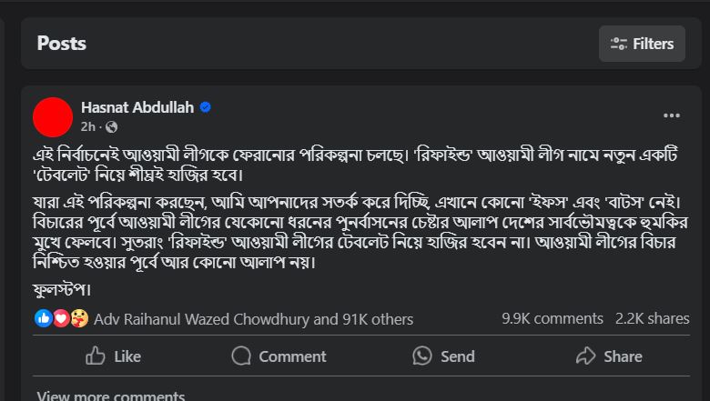Open the 9.9K comments count

[x=552, y=318]
